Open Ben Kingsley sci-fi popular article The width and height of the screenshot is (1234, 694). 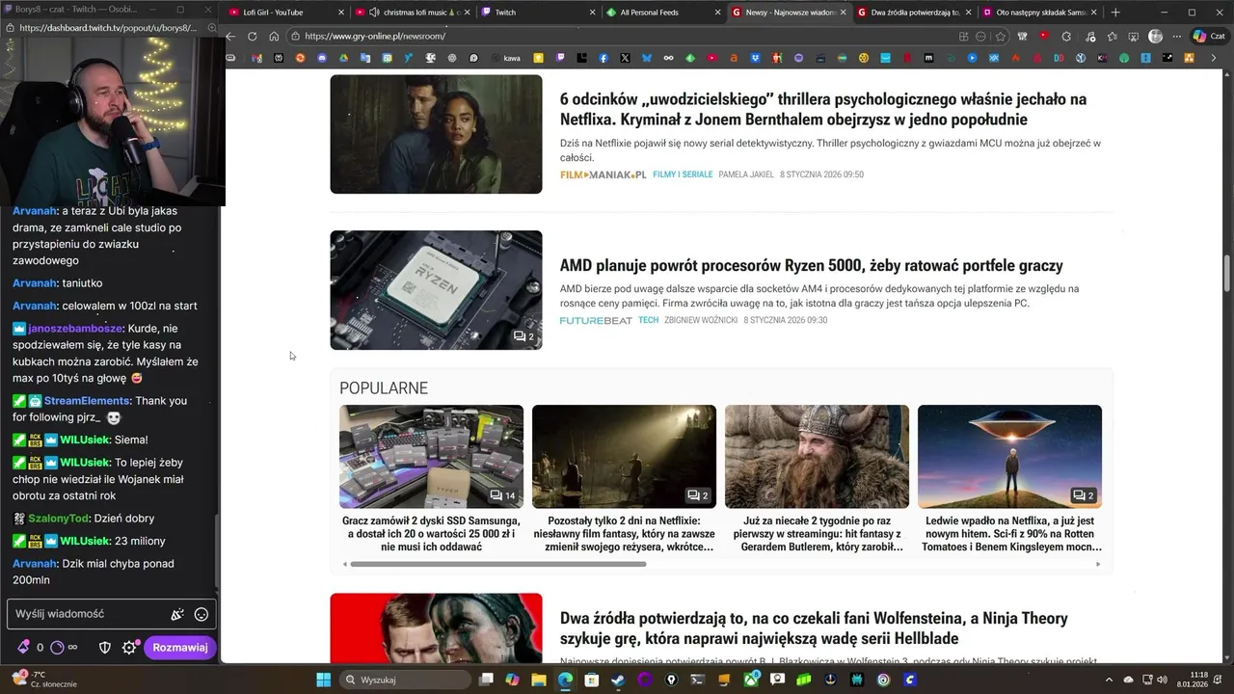pyautogui.click(x=1009, y=479)
